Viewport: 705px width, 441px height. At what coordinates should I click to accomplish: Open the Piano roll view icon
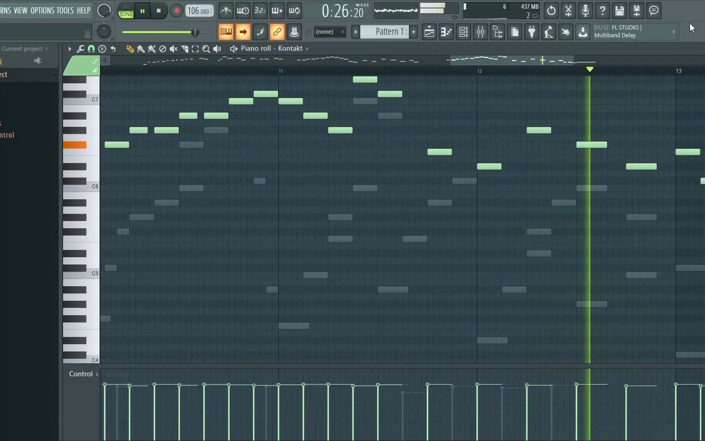point(446,32)
